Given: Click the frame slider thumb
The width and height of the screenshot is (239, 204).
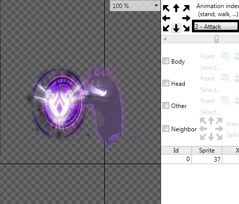Looking at the screenshot, I should click(x=216, y=39).
